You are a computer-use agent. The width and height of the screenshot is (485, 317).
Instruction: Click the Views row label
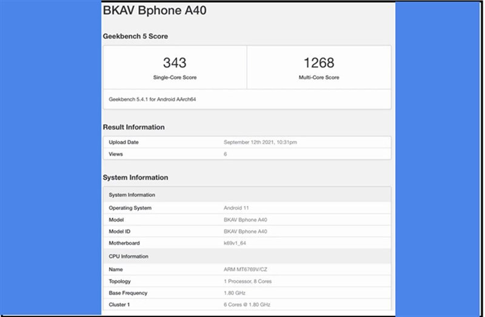pyautogui.click(x=116, y=154)
